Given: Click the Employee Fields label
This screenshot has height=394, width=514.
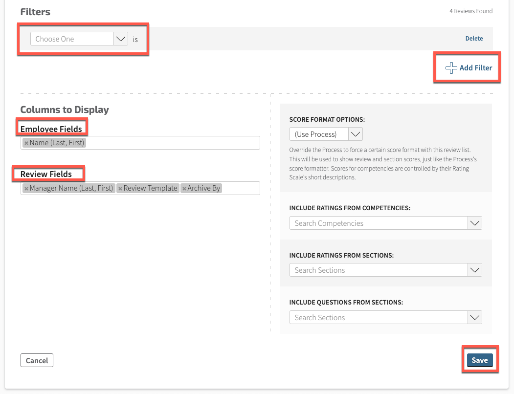Looking at the screenshot, I should pos(51,129).
